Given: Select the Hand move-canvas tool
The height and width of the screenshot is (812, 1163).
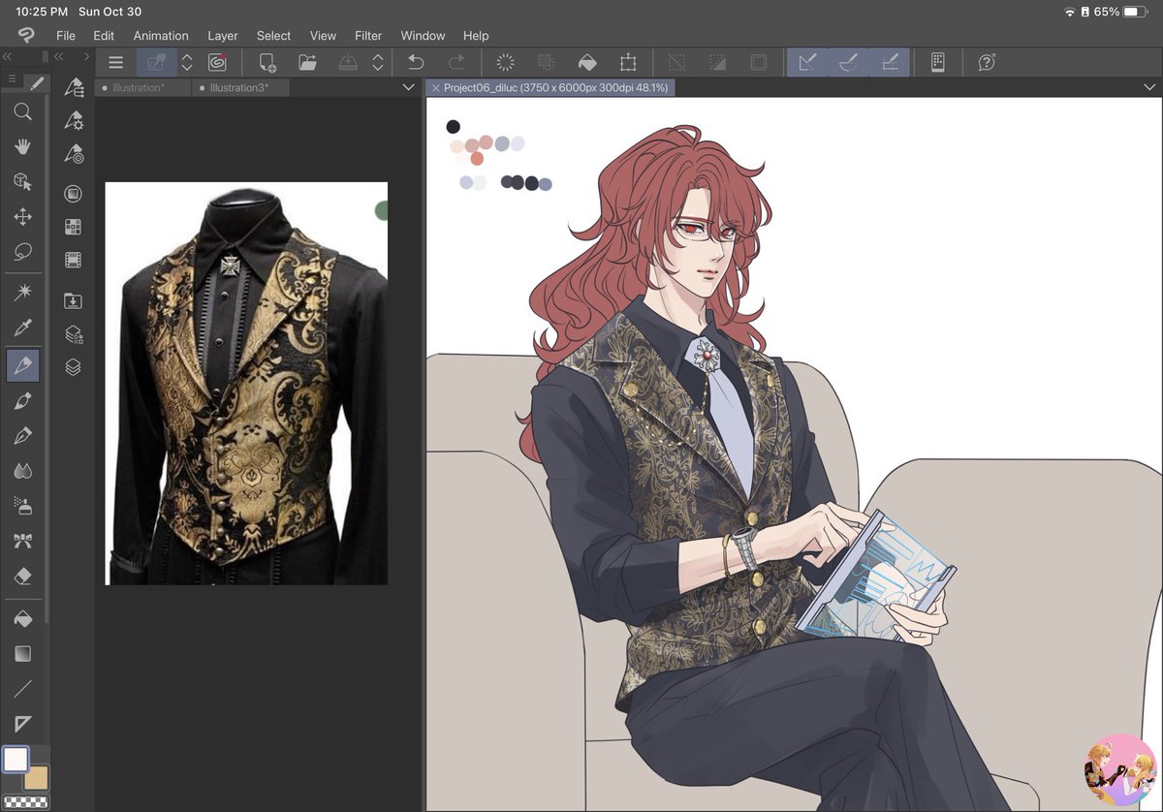Looking at the screenshot, I should click(x=22, y=147).
